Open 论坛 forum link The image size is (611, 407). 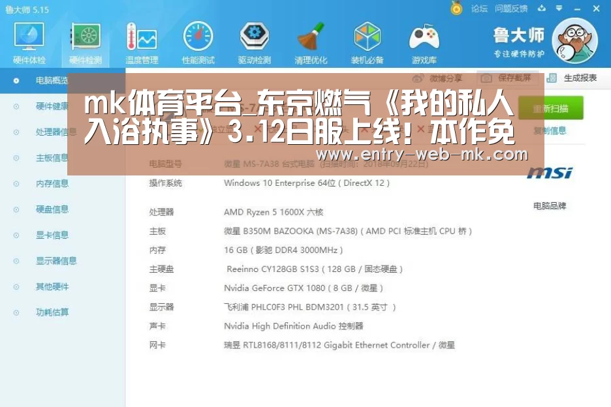click(x=479, y=8)
